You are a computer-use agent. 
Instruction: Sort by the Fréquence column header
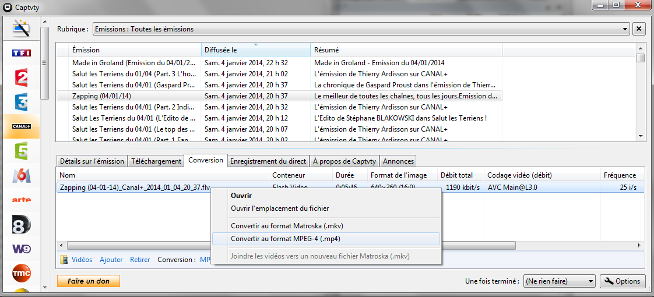coord(621,175)
